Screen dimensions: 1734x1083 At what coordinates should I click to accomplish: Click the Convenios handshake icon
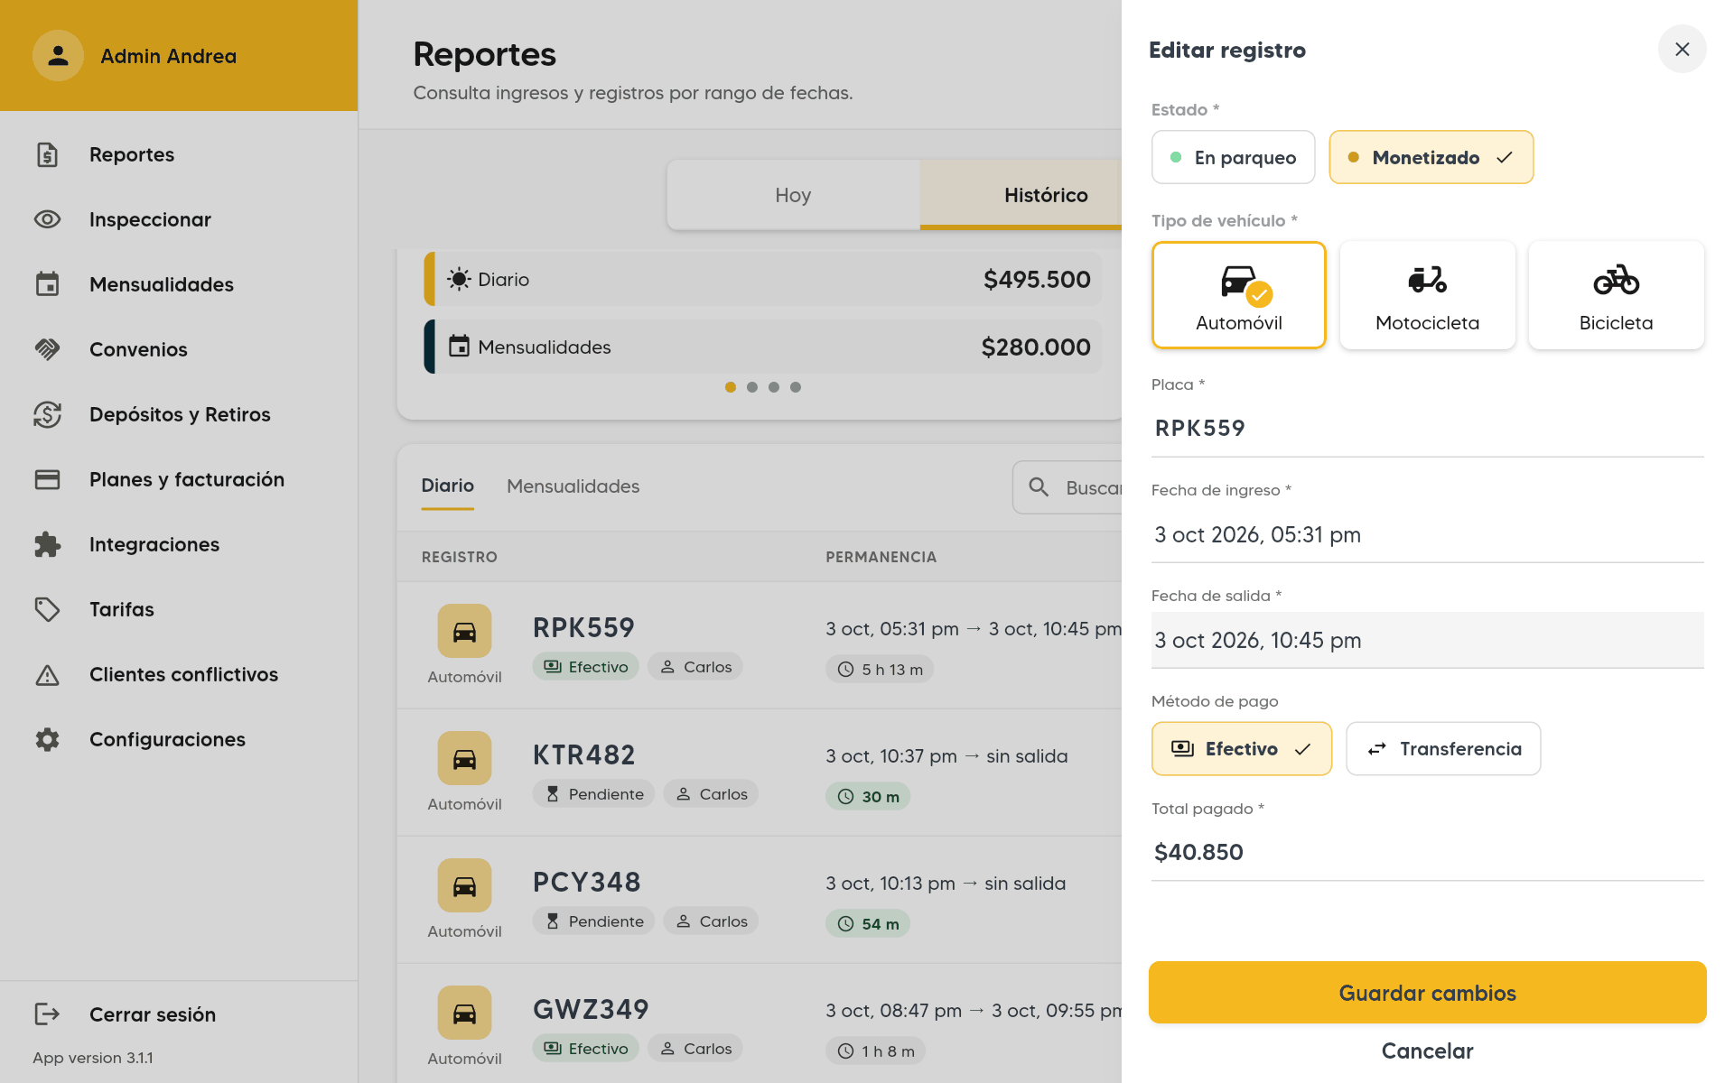[47, 349]
